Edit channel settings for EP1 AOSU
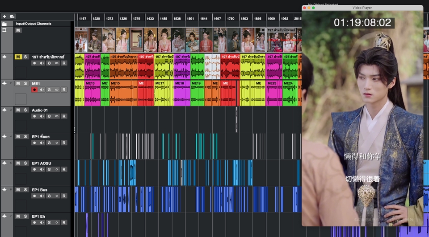 coord(49,169)
